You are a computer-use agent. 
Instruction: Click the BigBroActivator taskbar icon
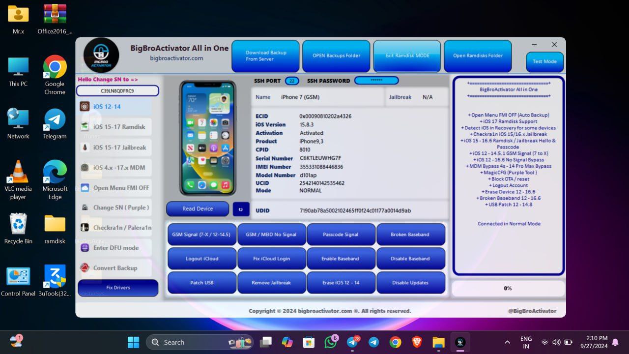pos(460,342)
